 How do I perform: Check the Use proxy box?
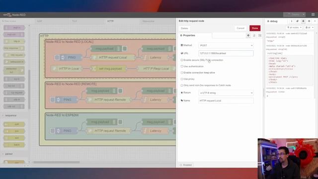(182, 79)
